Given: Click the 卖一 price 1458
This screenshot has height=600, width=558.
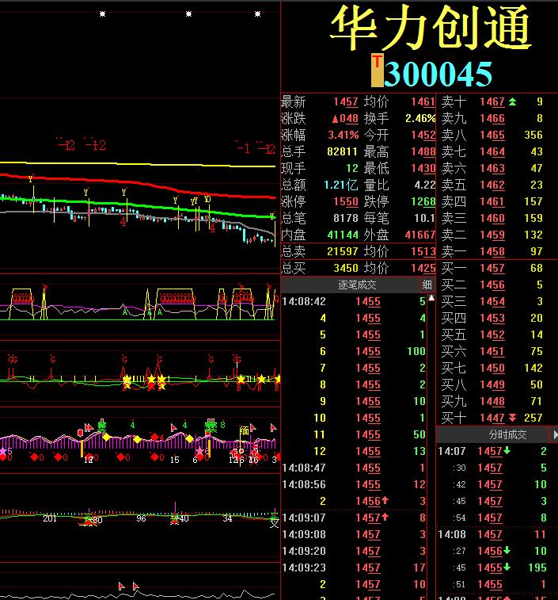Looking at the screenshot, I should [492, 251].
